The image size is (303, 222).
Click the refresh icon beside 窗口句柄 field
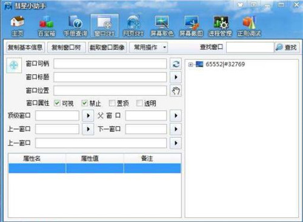point(176,64)
